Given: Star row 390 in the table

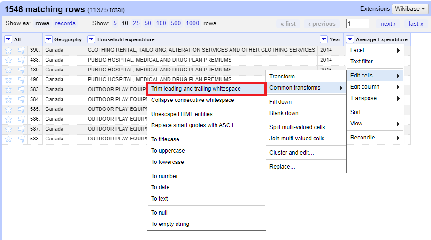Looking at the screenshot, I should point(8,50).
